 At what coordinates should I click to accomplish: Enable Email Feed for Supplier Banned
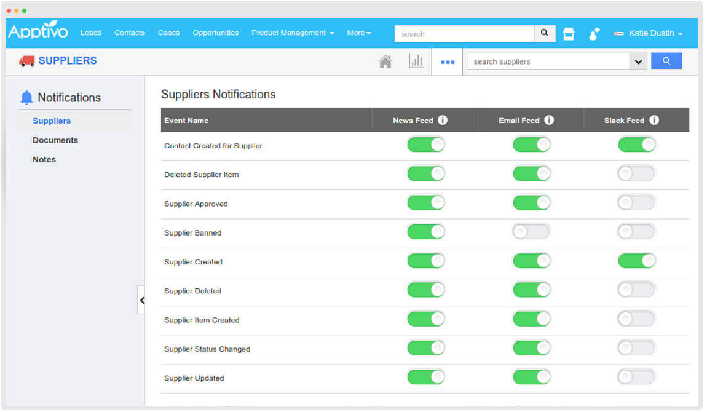pos(531,231)
